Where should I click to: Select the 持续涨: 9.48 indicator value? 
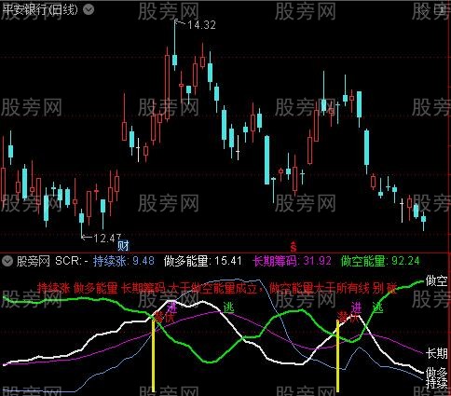pos(124,261)
